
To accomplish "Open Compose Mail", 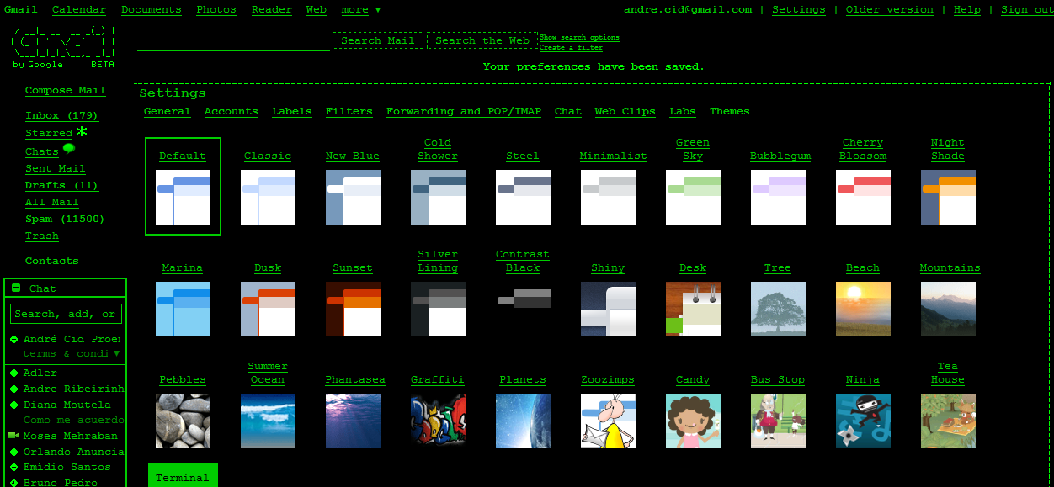I will click(x=66, y=91).
